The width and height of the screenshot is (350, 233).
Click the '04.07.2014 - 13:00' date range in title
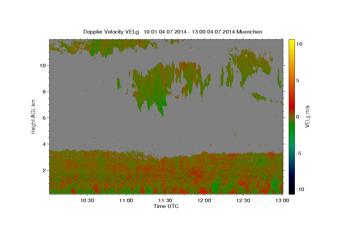[x=182, y=32]
